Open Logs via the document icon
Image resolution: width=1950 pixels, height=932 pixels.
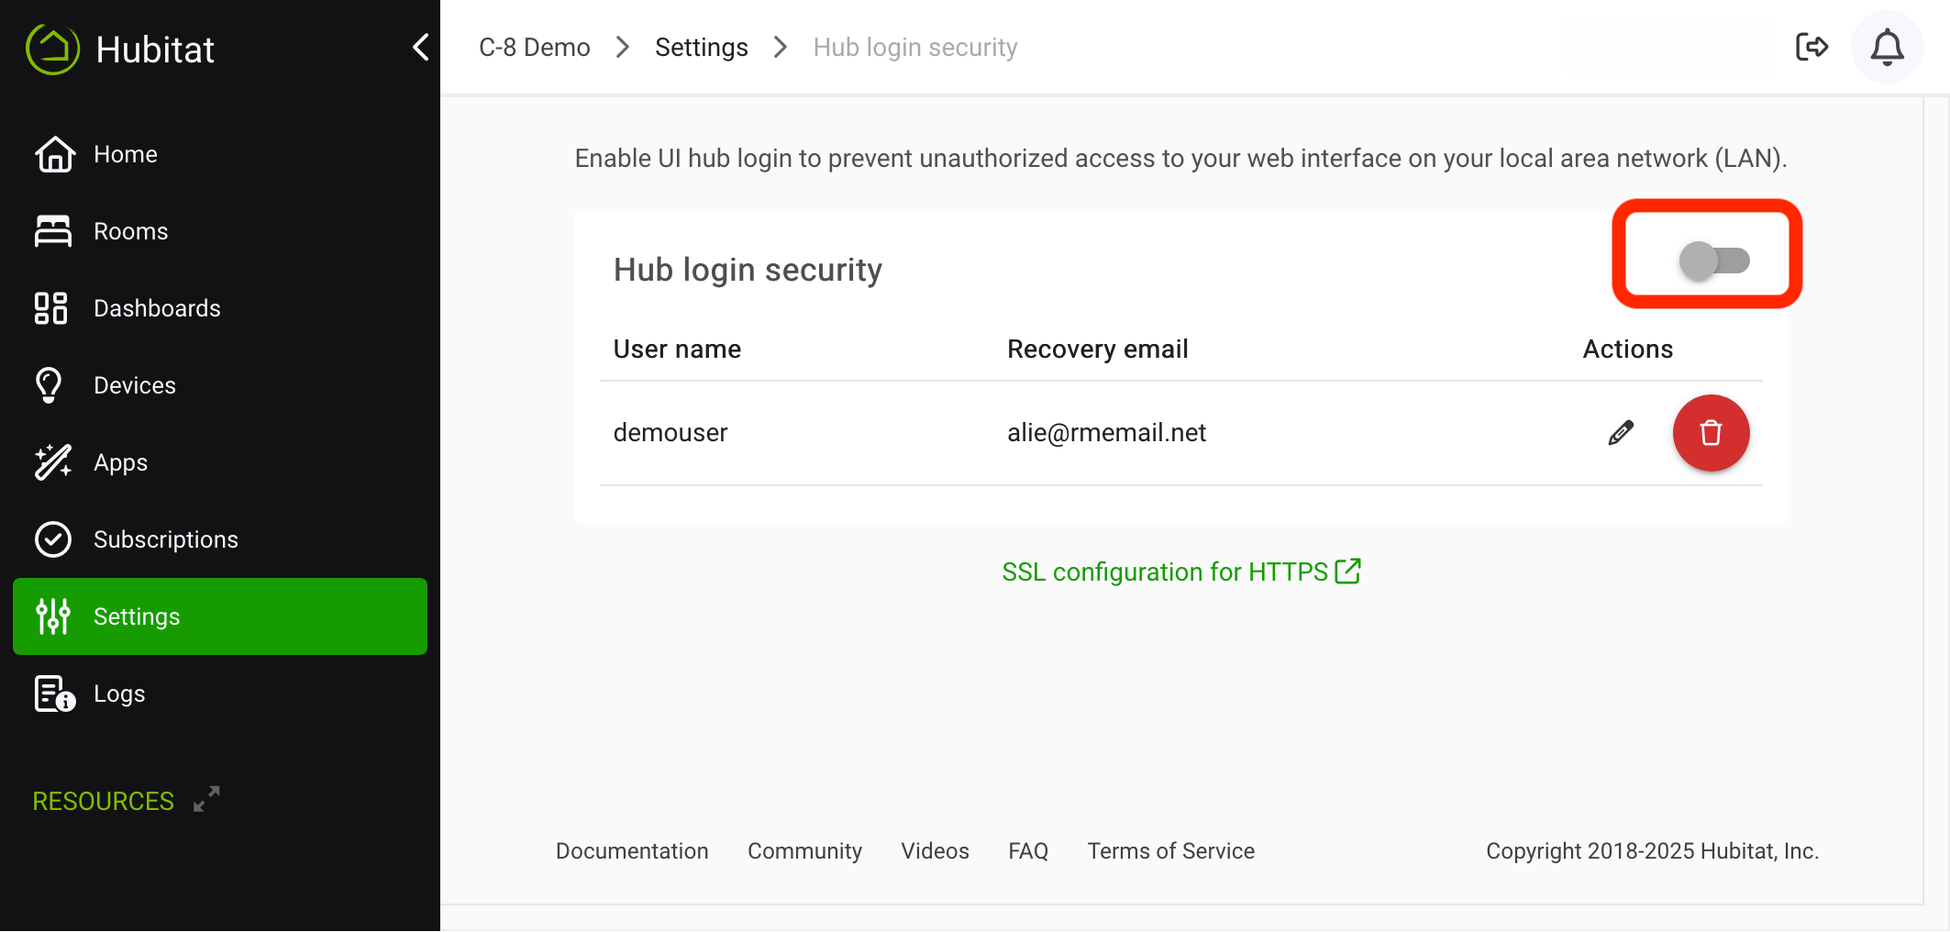(x=52, y=693)
